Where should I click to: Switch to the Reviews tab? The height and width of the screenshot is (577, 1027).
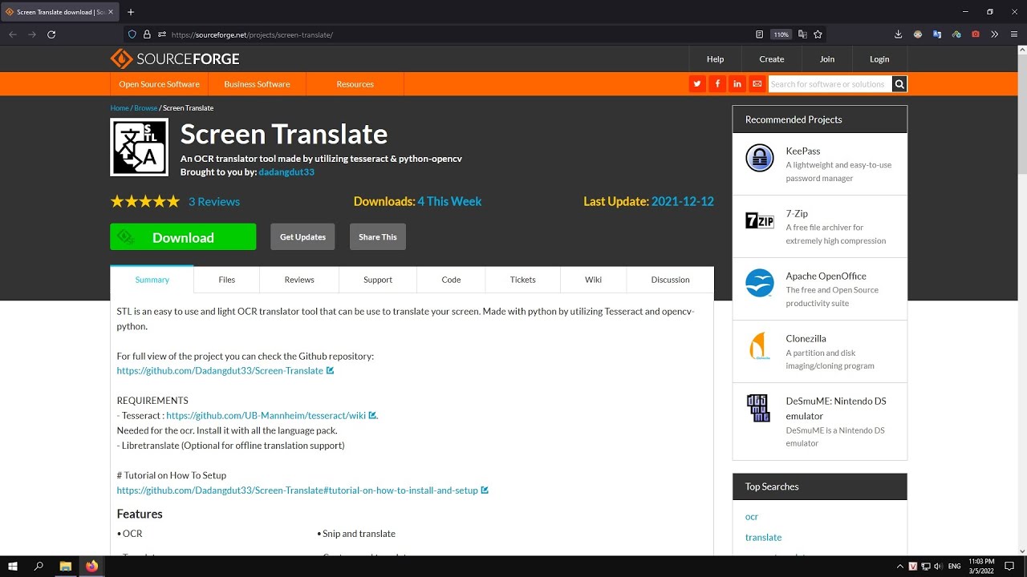click(299, 280)
